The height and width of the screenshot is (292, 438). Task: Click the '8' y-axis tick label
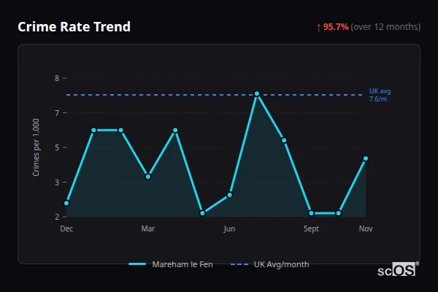pos(57,78)
